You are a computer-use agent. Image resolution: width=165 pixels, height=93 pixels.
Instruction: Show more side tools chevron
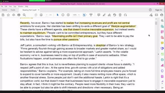point(162,83)
